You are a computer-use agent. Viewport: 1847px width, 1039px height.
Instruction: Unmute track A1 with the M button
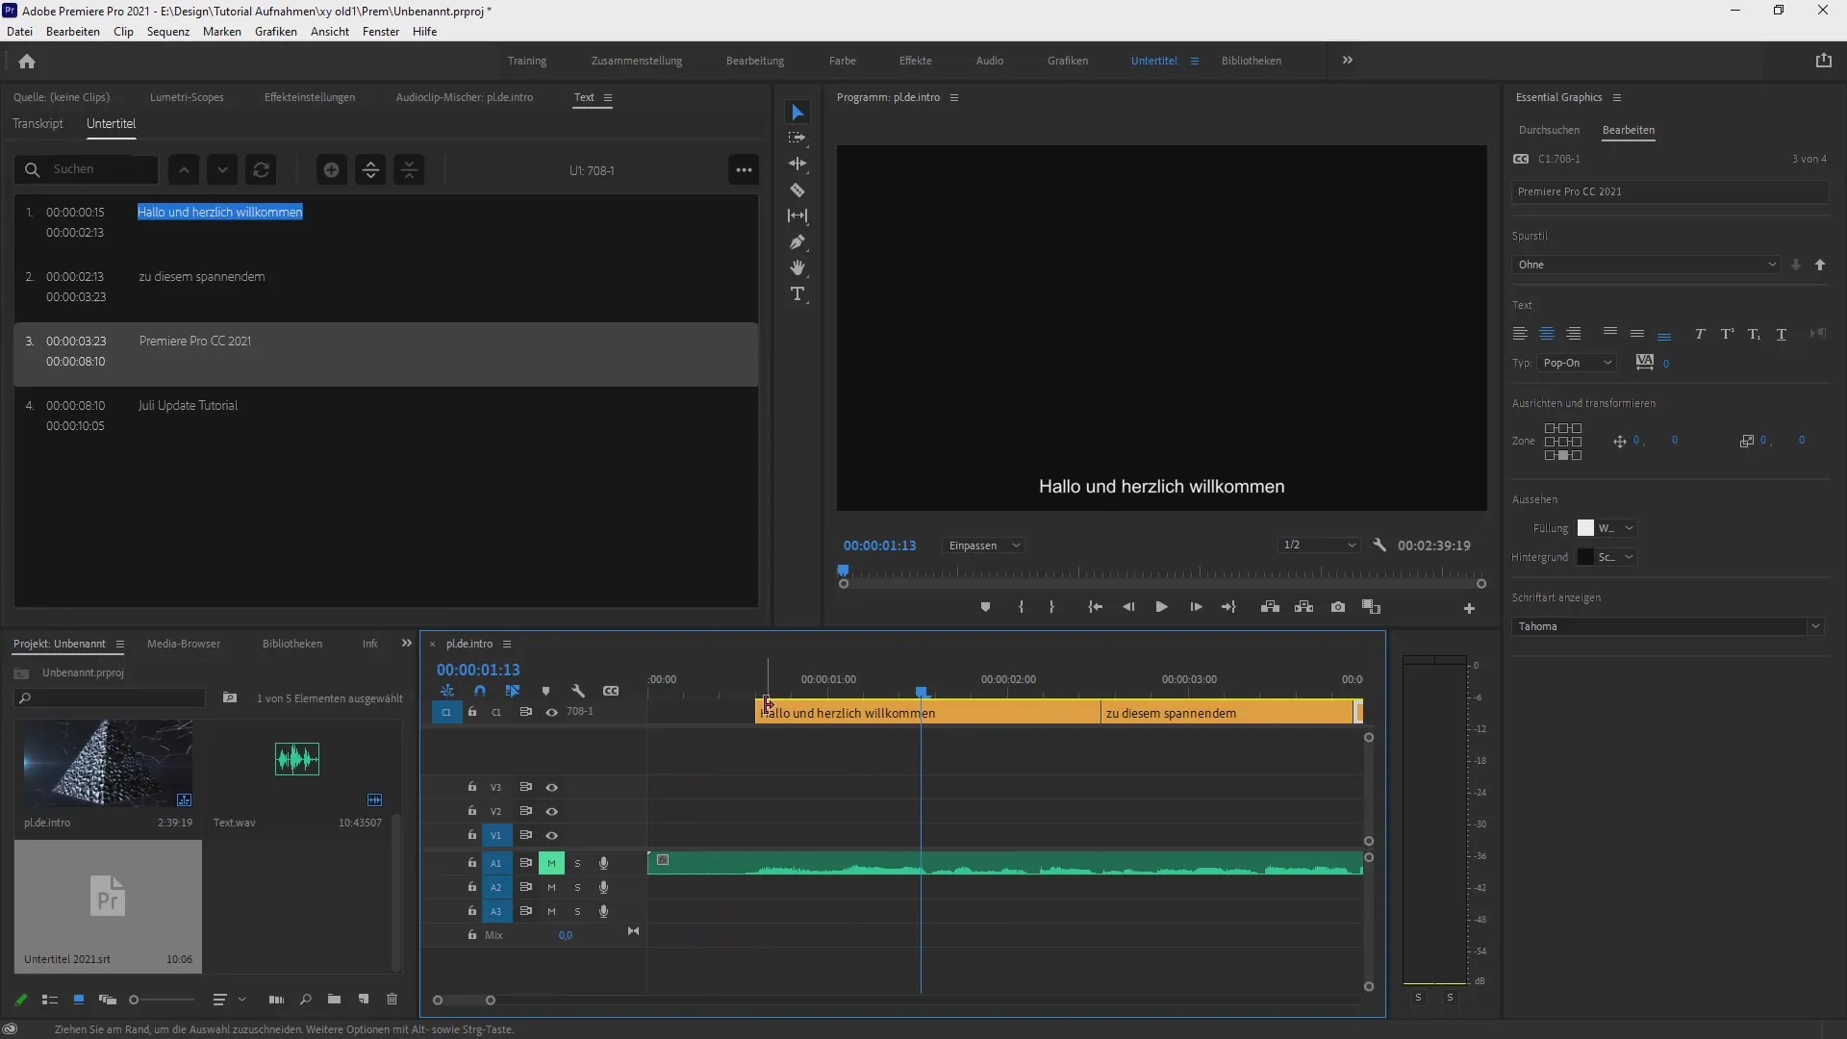(x=551, y=863)
